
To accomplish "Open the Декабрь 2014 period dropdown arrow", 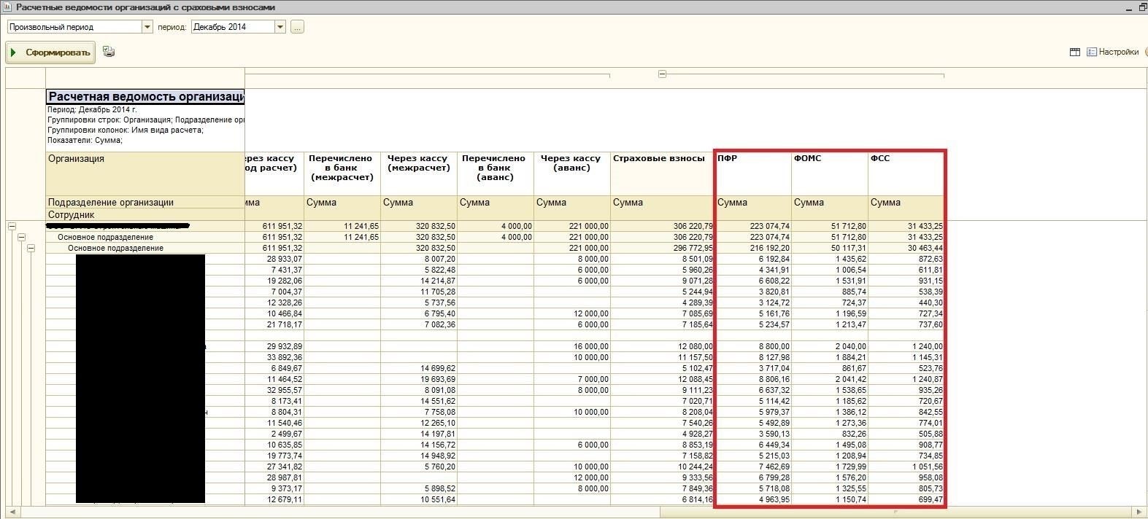I will [280, 27].
